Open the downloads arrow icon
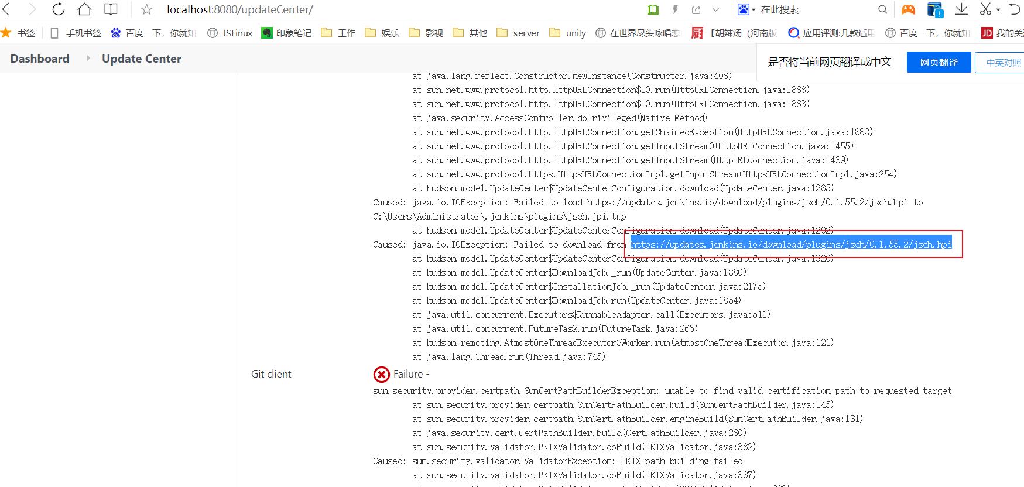This screenshot has width=1024, height=487. click(x=961, y=9)
